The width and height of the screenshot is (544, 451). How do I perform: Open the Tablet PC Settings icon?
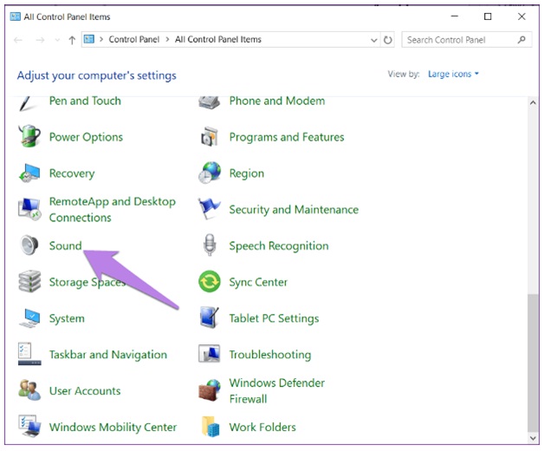pyautogui.click(x=210, y=317)
